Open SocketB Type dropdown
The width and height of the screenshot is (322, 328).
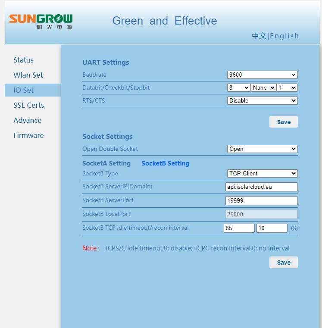click(x=263, y=173)
